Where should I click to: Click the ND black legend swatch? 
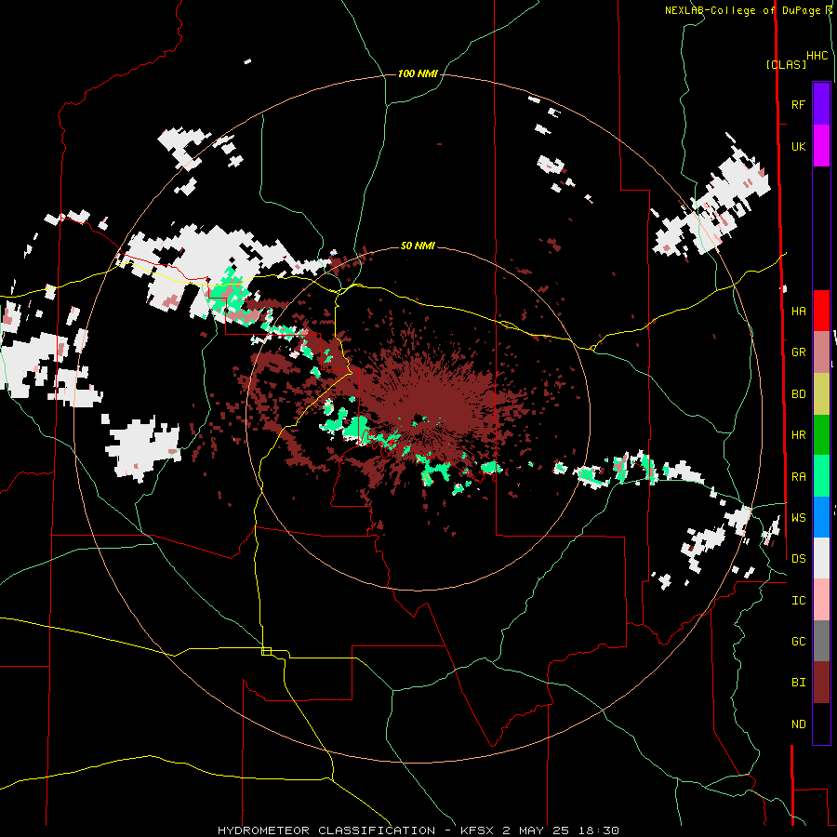tap(821, 724)
